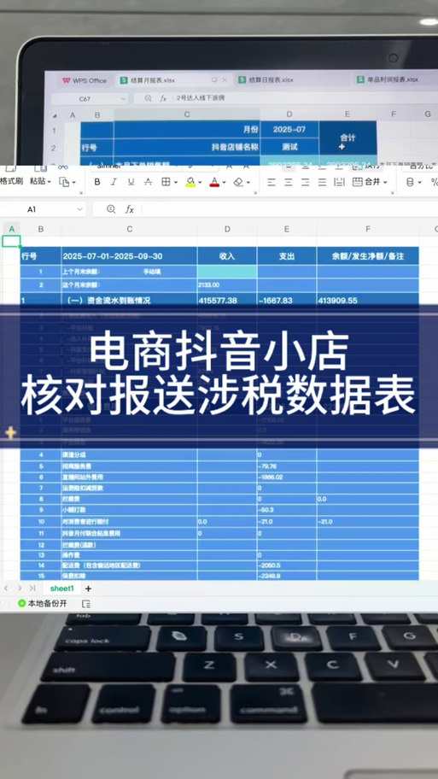Open the font color dropdown arrow
The width and height of the screenshot is (438, 779).
224,183
